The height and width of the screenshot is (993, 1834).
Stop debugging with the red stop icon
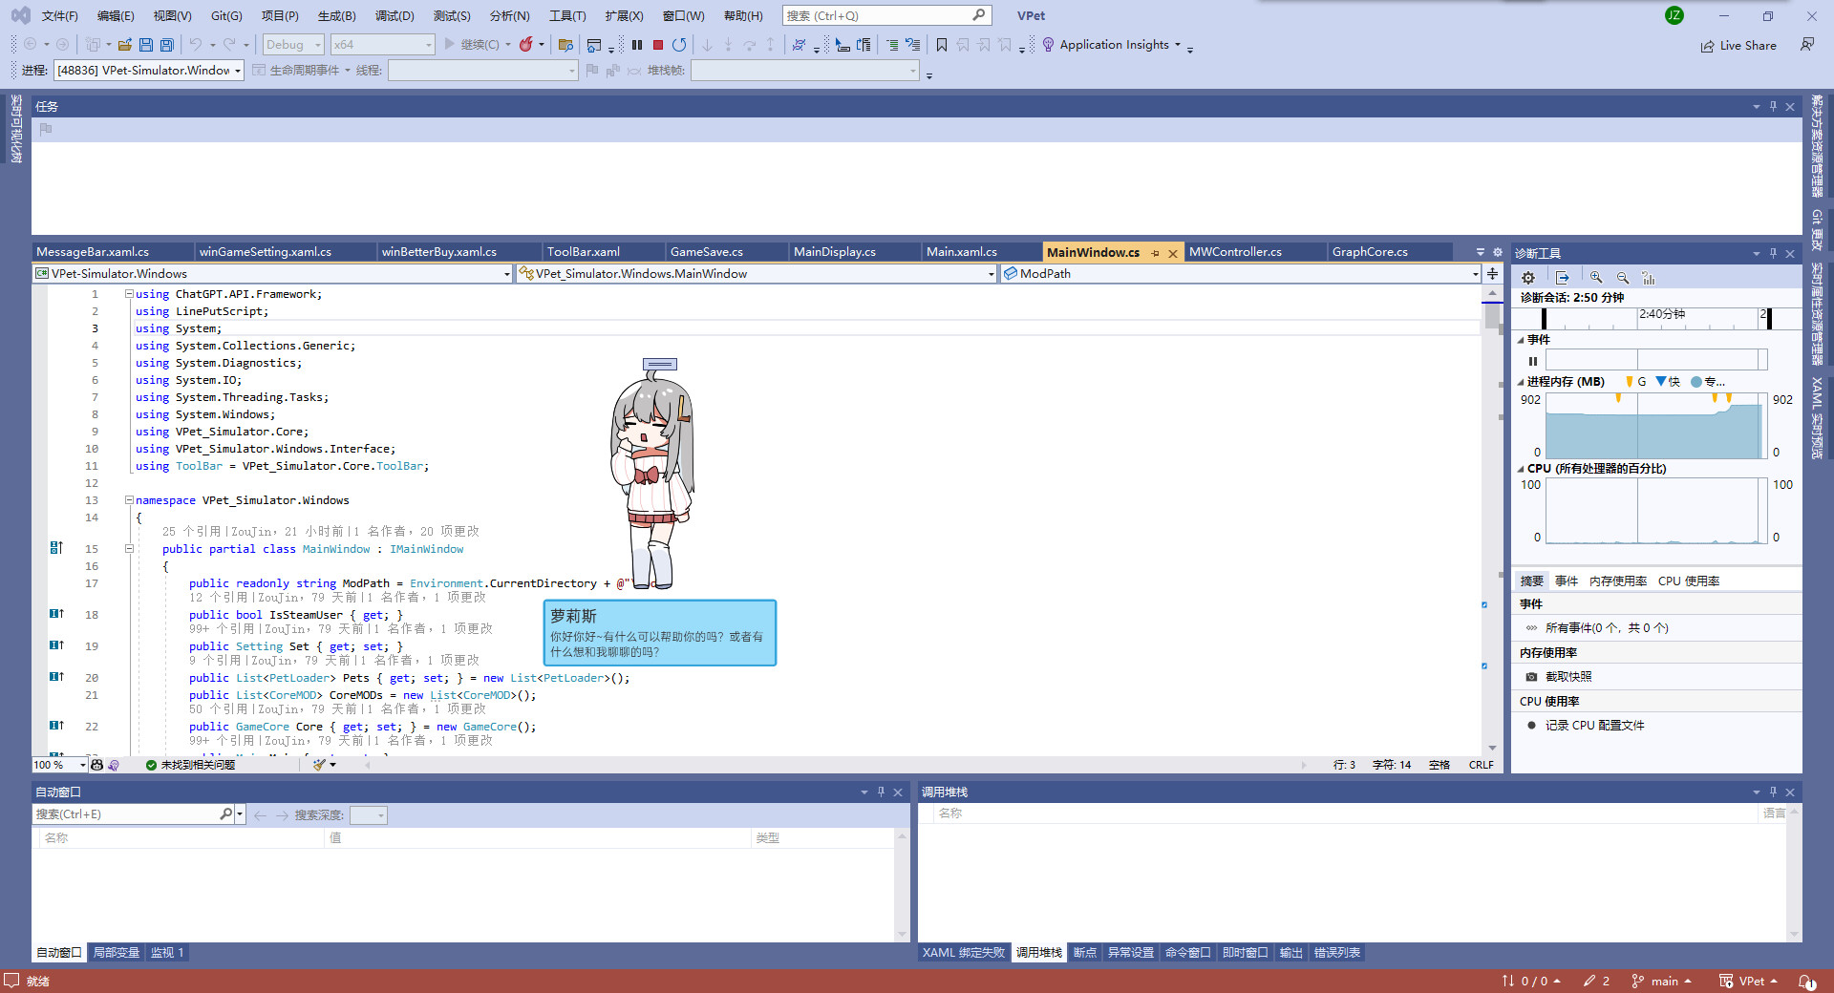click(x=657, y=44)
